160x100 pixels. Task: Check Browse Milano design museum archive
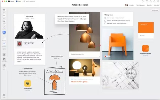point(105,21)
